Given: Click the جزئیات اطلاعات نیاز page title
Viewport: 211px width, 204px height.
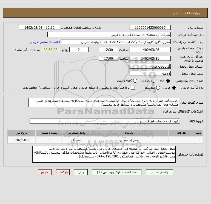Looking at the screenshot, I should click(x=187, y=13).
